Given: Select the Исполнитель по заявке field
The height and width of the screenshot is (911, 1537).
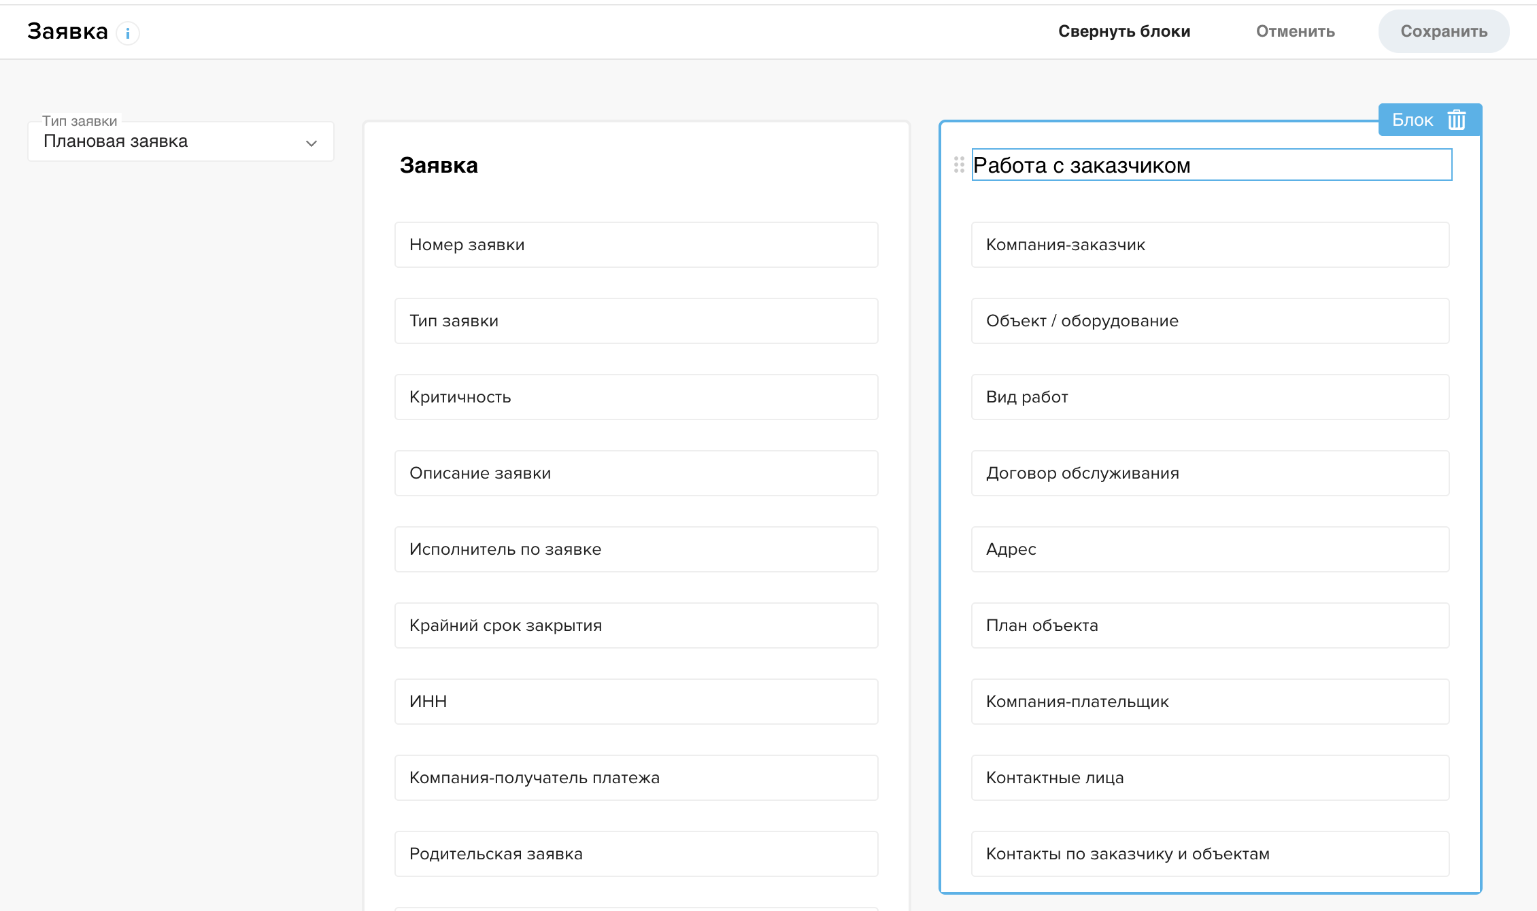Looking at the screenshot, I should [x=636, y=549].
